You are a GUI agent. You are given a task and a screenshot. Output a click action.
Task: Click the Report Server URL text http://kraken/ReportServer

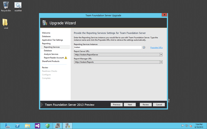(86, 55)
